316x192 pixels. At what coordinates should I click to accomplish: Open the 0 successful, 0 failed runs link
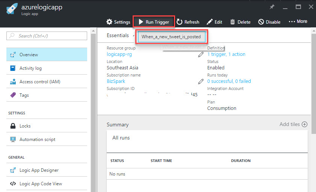click(229, 81)
